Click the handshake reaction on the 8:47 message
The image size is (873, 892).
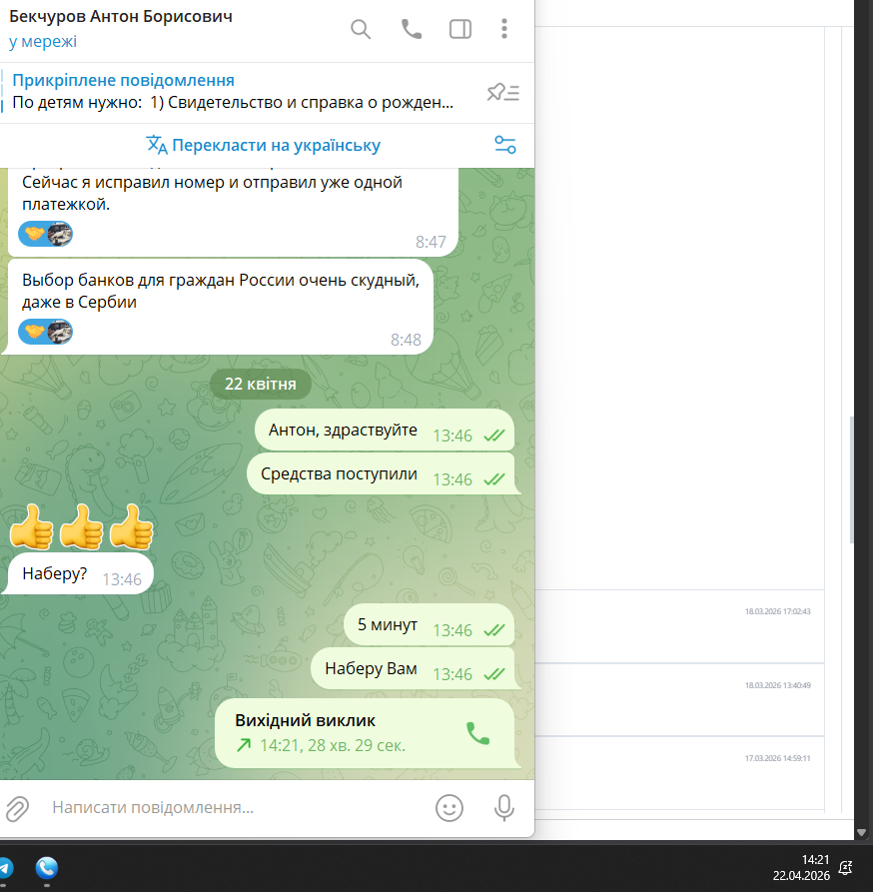point(34,234)
